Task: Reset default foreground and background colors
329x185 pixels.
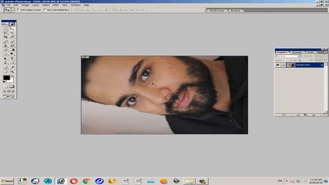Action: click(x=4, y=82)
